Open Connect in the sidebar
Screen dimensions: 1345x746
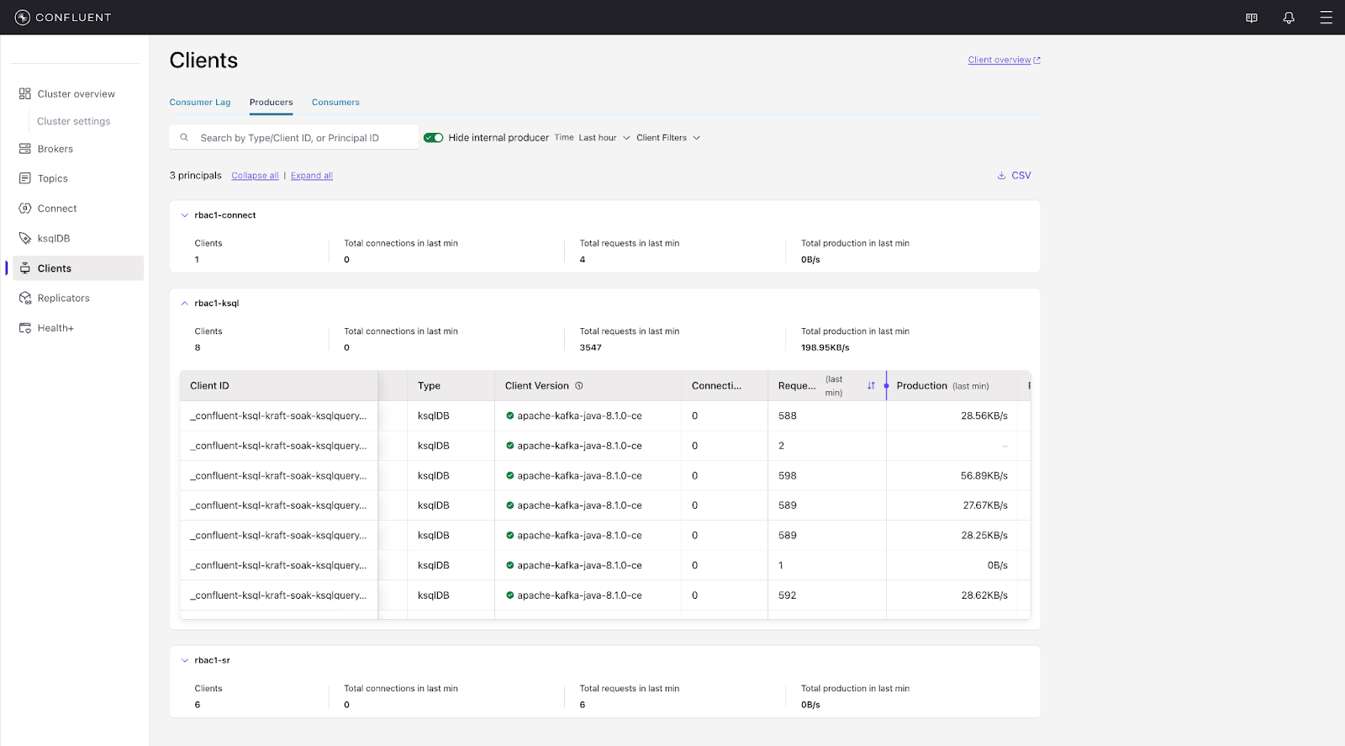tap(57, 209)
